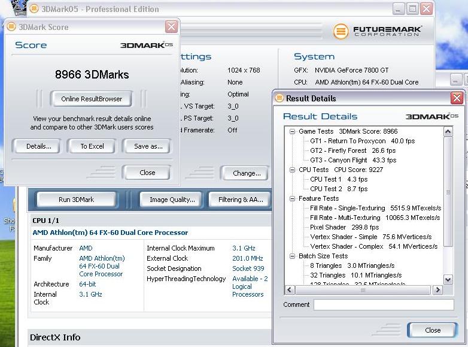The image size is (468, 347).
Task: Close the 3DMark Score window with X
Action: pyautogui.click(x=171, y=27)
